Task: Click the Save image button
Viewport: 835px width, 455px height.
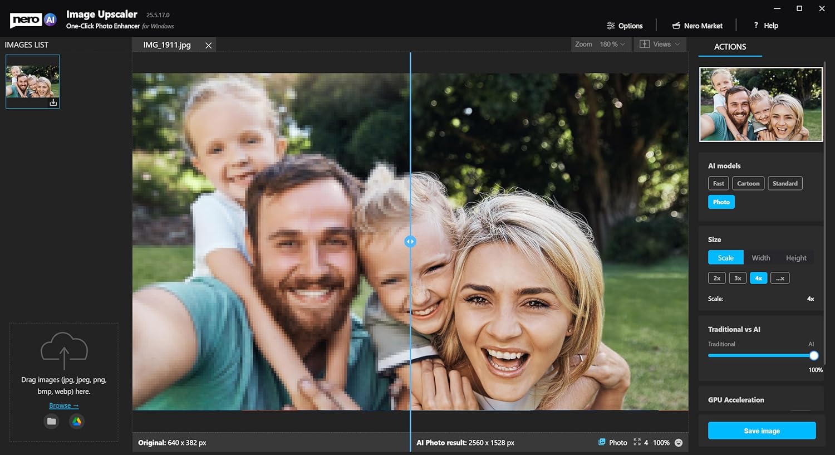Action: [761, 430]
